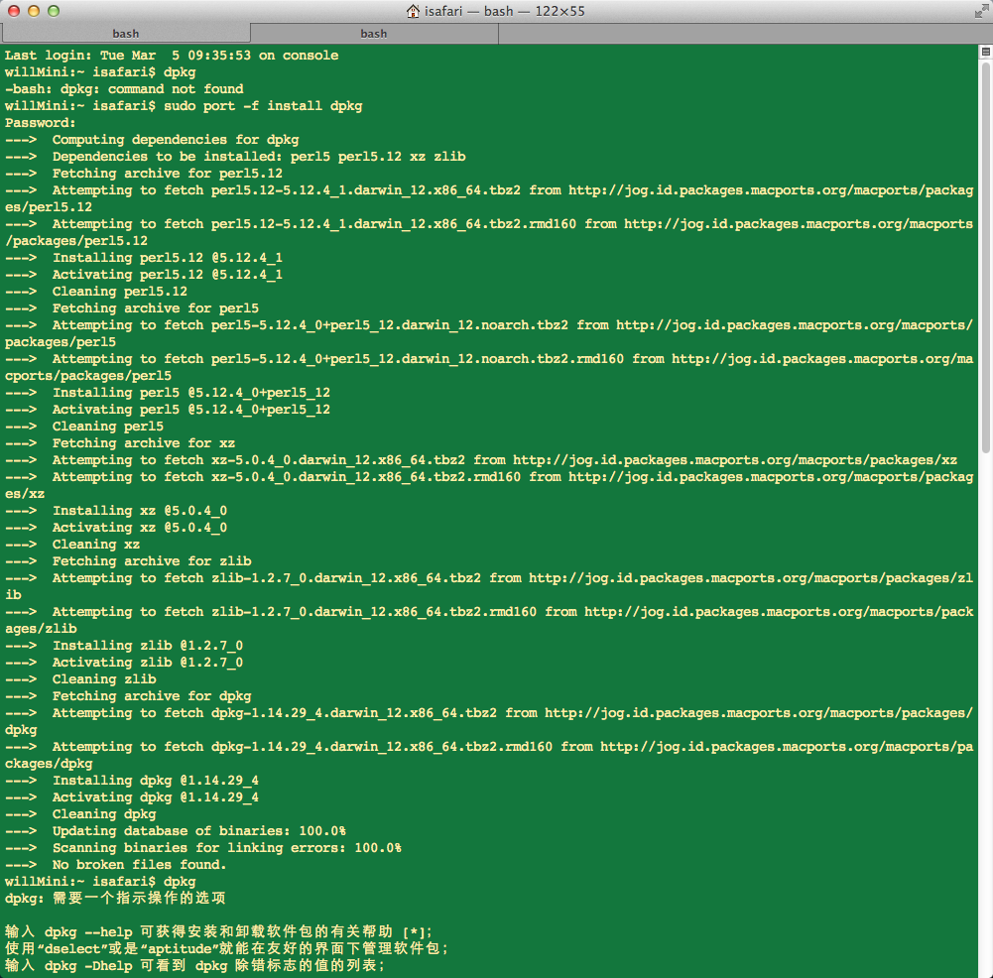Click 'Scanning binaries for linking errors' line

click(x=203, y=848)
